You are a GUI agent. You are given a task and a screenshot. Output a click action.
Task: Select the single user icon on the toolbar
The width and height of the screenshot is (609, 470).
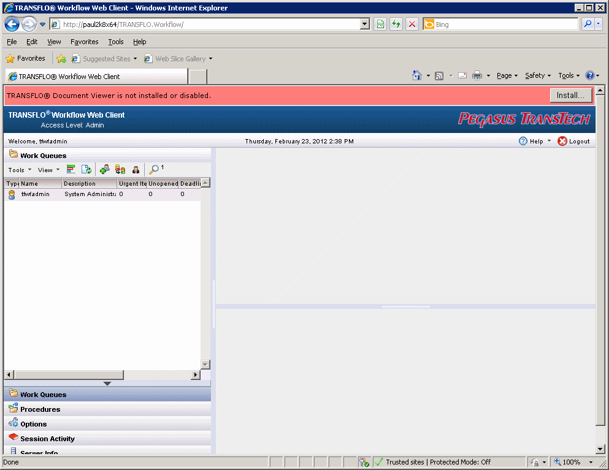(x=136, y=169)
